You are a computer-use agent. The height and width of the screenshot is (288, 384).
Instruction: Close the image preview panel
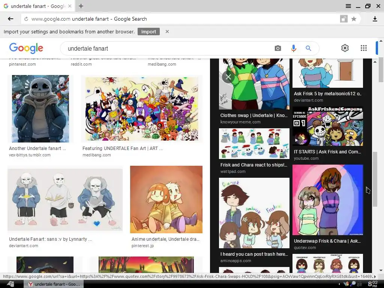[x=228, y=77]
